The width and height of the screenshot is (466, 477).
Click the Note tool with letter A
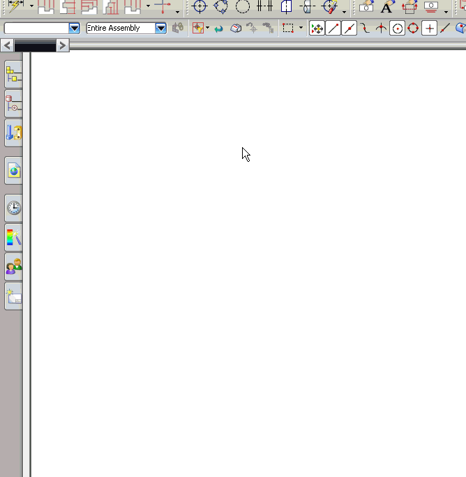point(387,6)
